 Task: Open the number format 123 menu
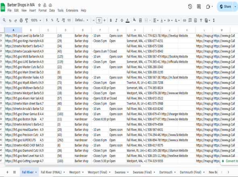click(69, 20)
